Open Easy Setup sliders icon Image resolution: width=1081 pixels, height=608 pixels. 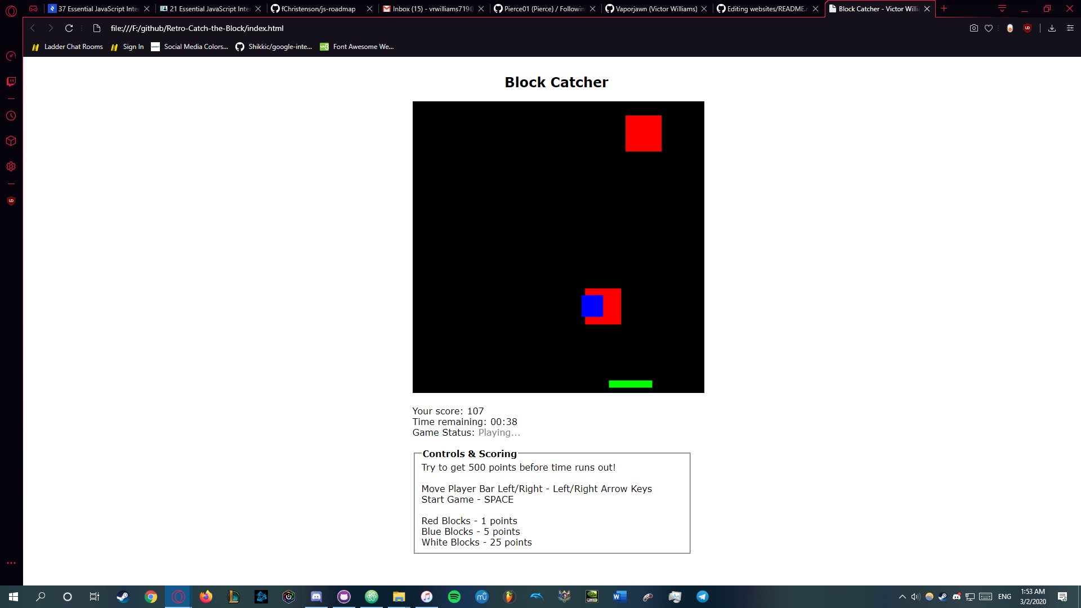click(1070, 28)
